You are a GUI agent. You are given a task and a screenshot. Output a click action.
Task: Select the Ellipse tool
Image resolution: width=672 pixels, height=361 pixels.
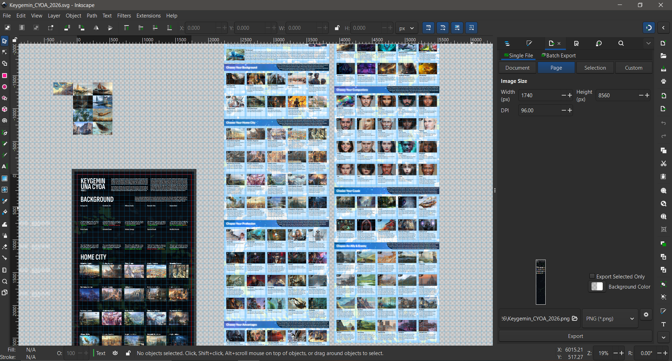click(x=5, y=87)
